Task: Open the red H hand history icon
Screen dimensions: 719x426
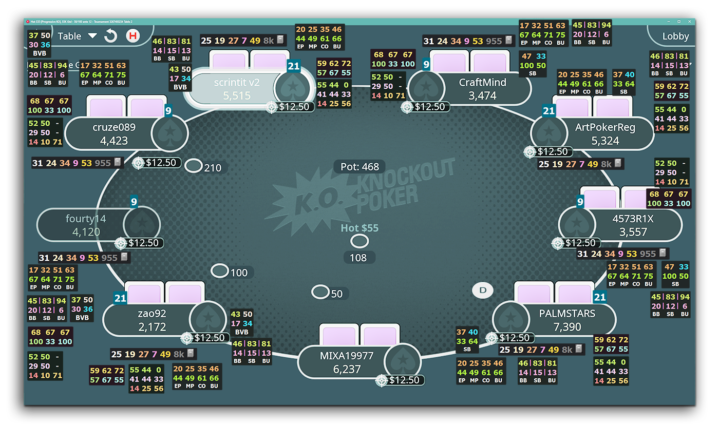Action: [133, 36]
